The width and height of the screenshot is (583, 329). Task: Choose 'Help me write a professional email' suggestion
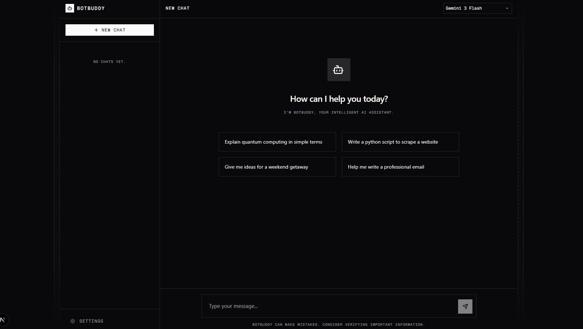(x=400, y=167)
